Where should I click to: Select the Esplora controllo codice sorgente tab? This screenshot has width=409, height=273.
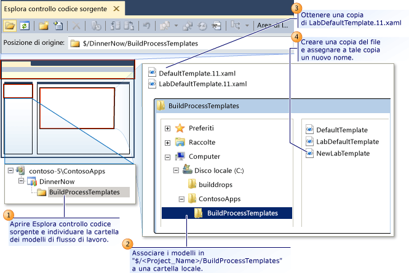[x=55, y=9]
